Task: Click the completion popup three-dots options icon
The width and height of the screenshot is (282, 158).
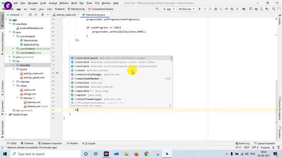Action: [x=170, y=105]
